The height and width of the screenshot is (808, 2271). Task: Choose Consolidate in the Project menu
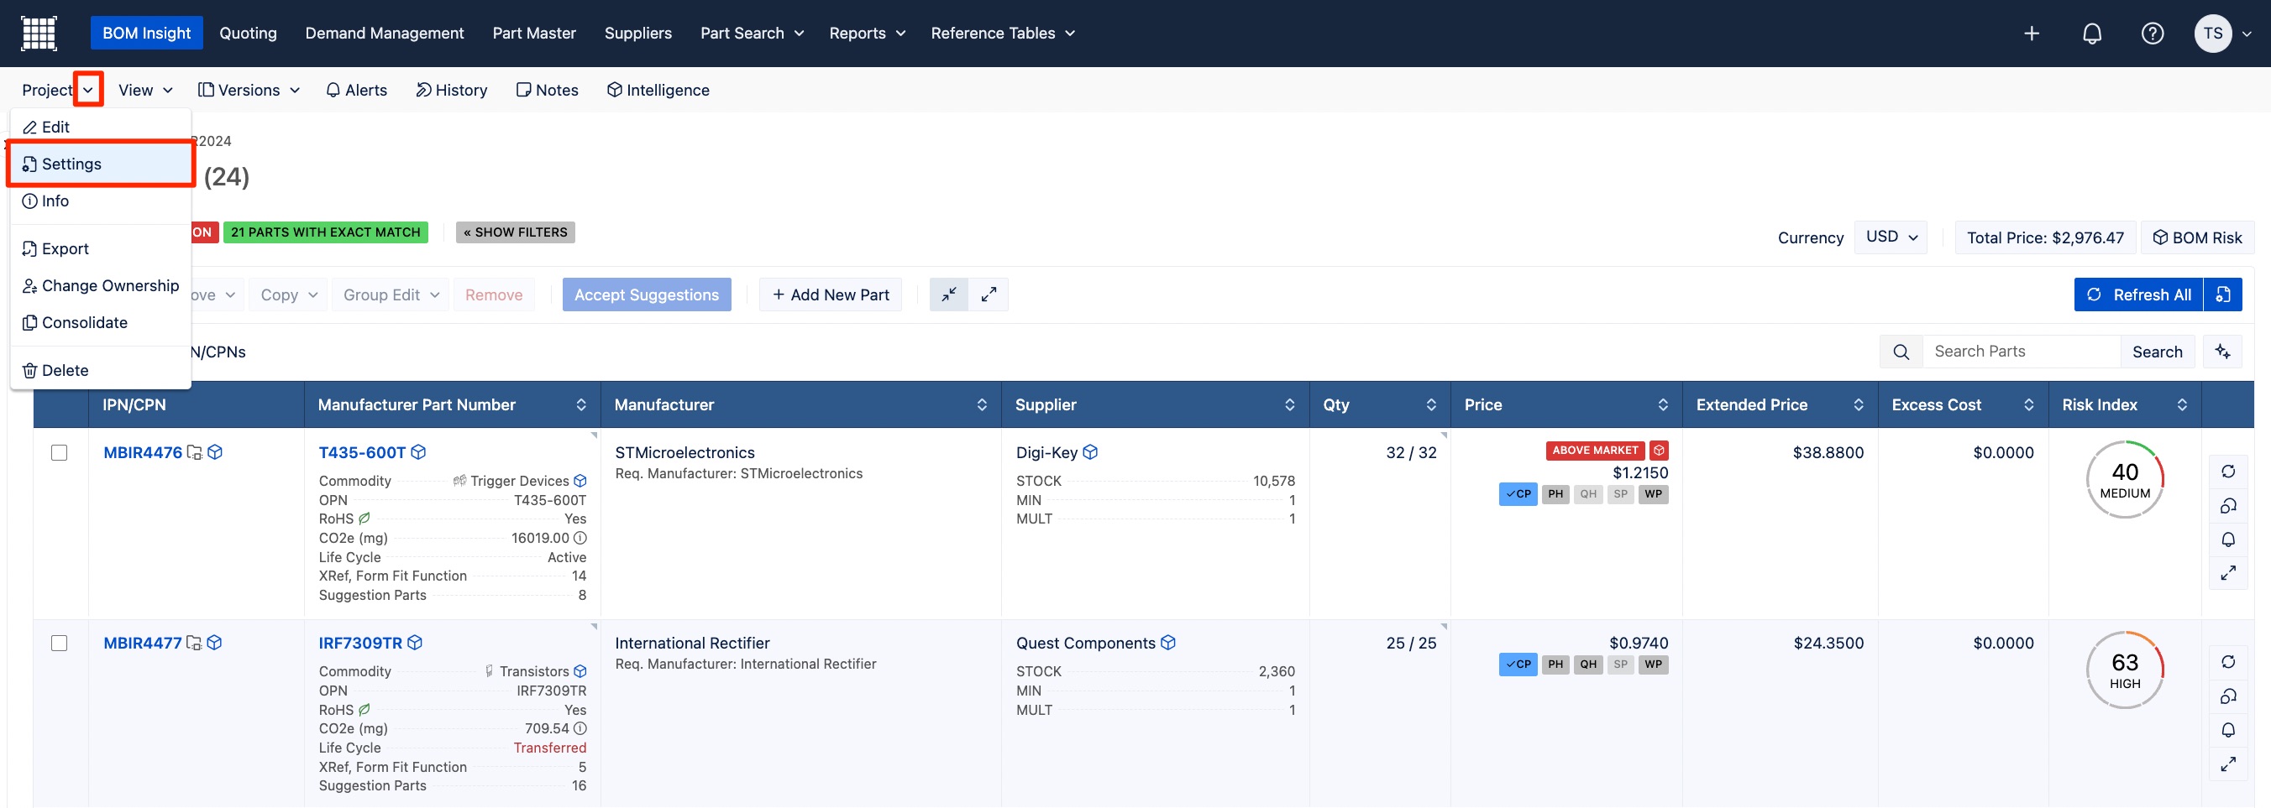(x=101, y=322)
